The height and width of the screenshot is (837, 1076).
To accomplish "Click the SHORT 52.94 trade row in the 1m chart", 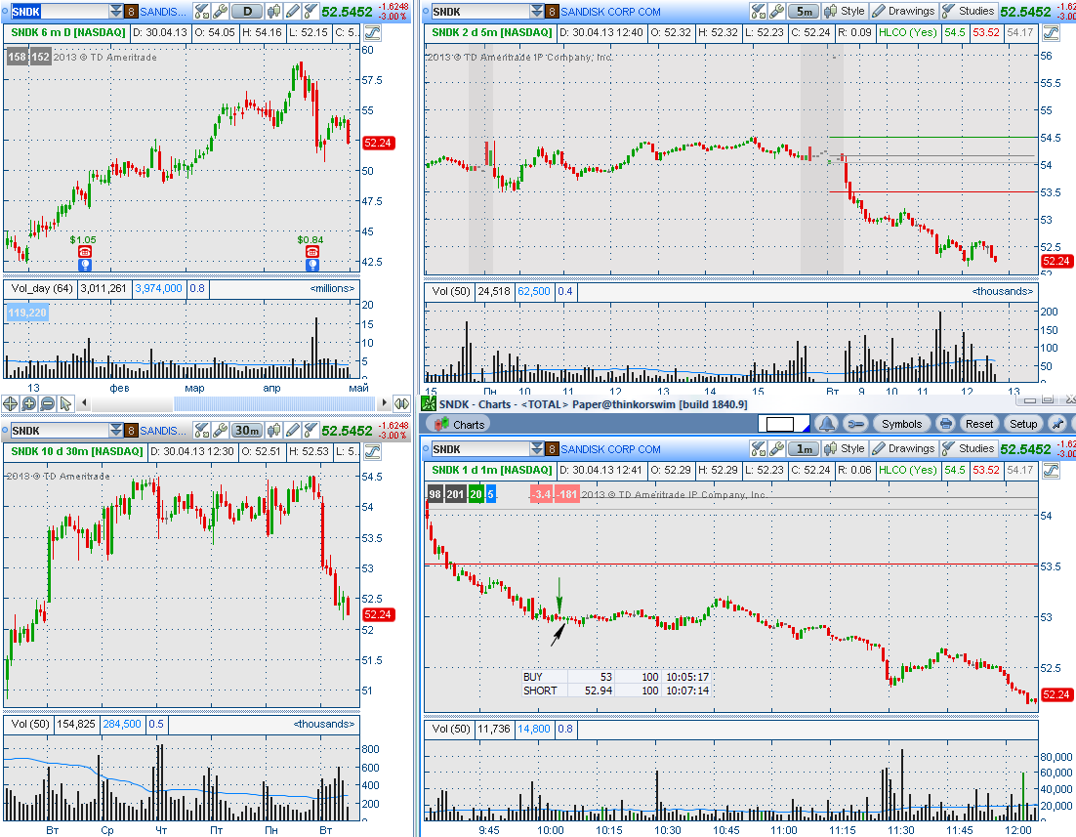I will click(x=616, y=691).
